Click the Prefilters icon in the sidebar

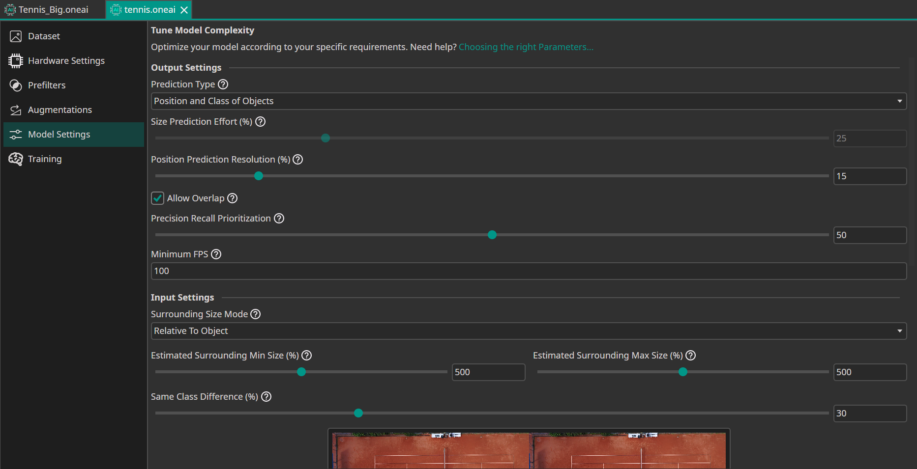point(15,85)
